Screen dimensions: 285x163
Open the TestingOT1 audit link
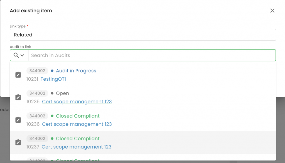[53, 79]
